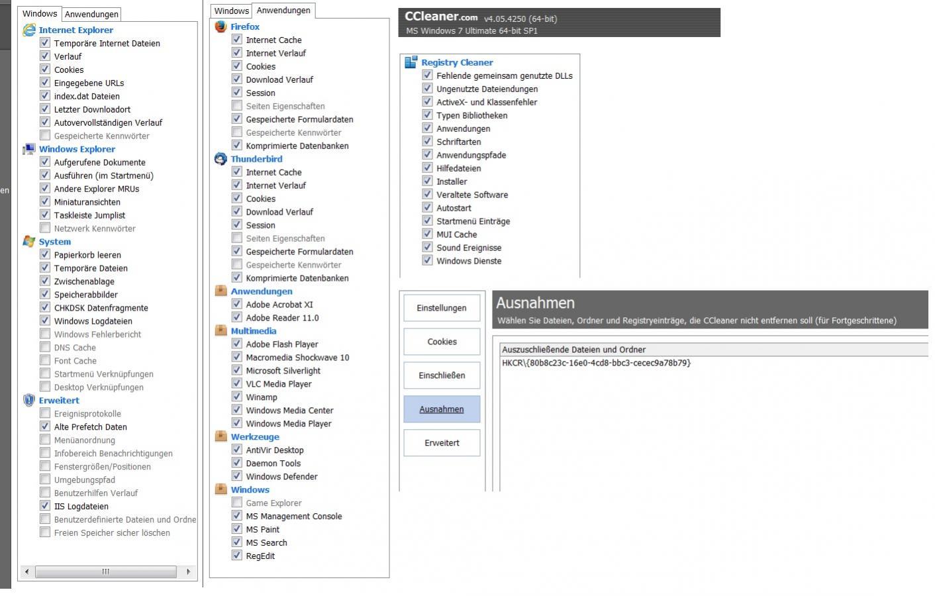Open the Einstellungen options page
The image size is (935, 596).
442,308
